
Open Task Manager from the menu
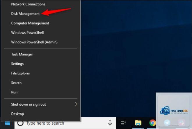[x=41, y=54]
